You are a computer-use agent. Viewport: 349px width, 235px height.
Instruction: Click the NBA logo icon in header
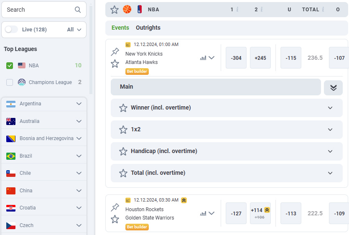pyautogui.click(x=140, y=9)
